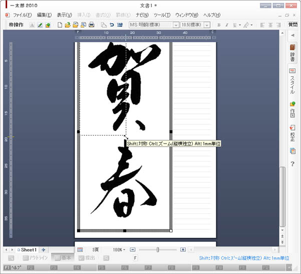
Task: Collapse the right sidebar with arrow
Action: click(292, 36)
